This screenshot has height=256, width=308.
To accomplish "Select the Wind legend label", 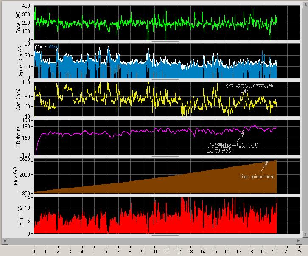I will [x=53, y=46].
